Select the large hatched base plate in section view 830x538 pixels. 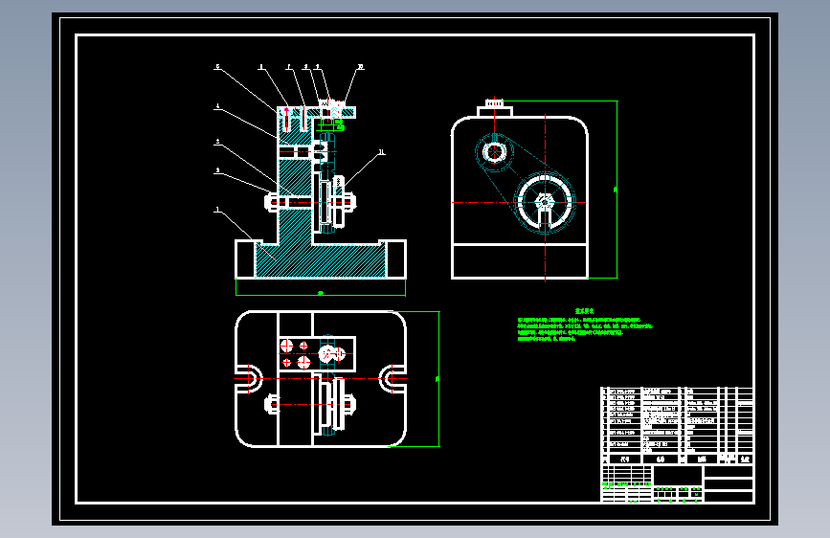[x=321, y=260]
